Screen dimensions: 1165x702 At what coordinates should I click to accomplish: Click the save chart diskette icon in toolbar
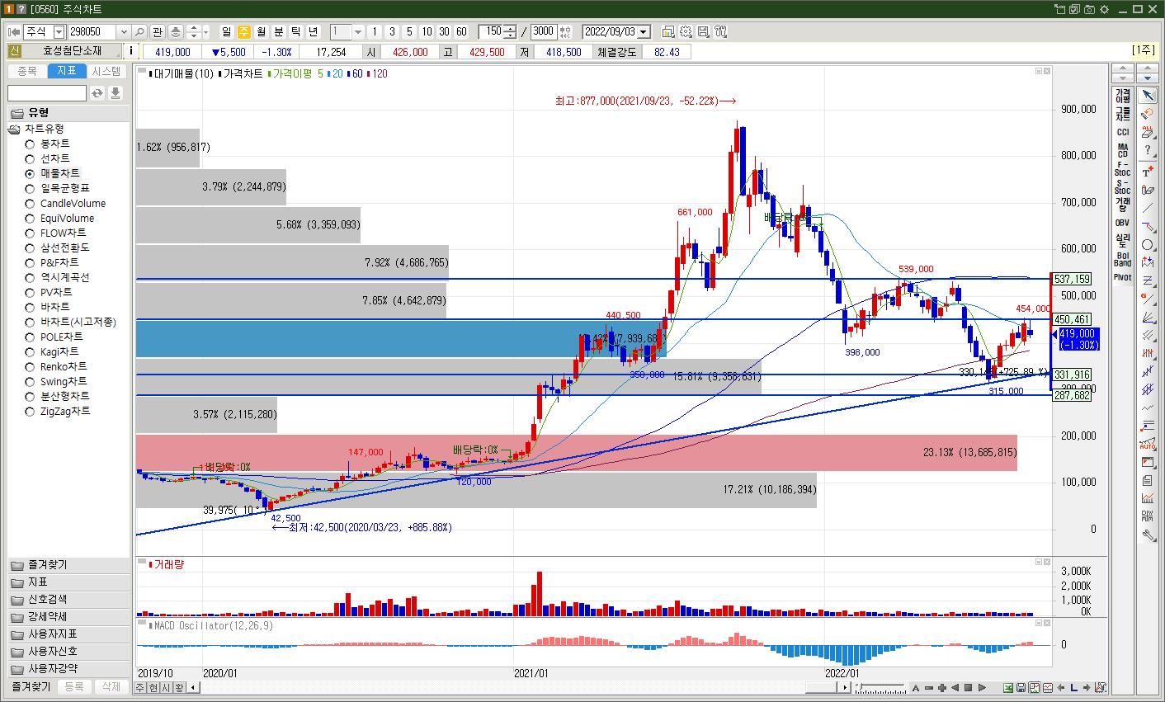(x=703, y=32)
